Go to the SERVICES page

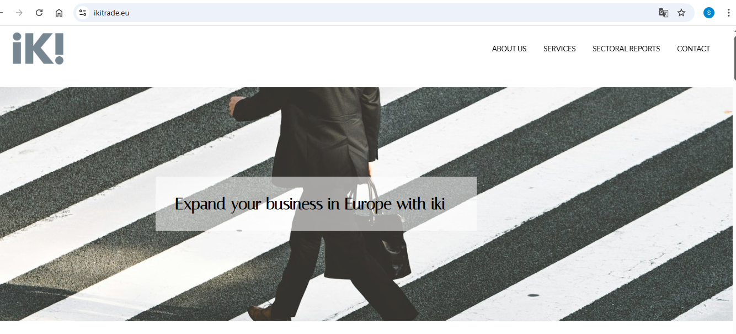click(559, 49)
